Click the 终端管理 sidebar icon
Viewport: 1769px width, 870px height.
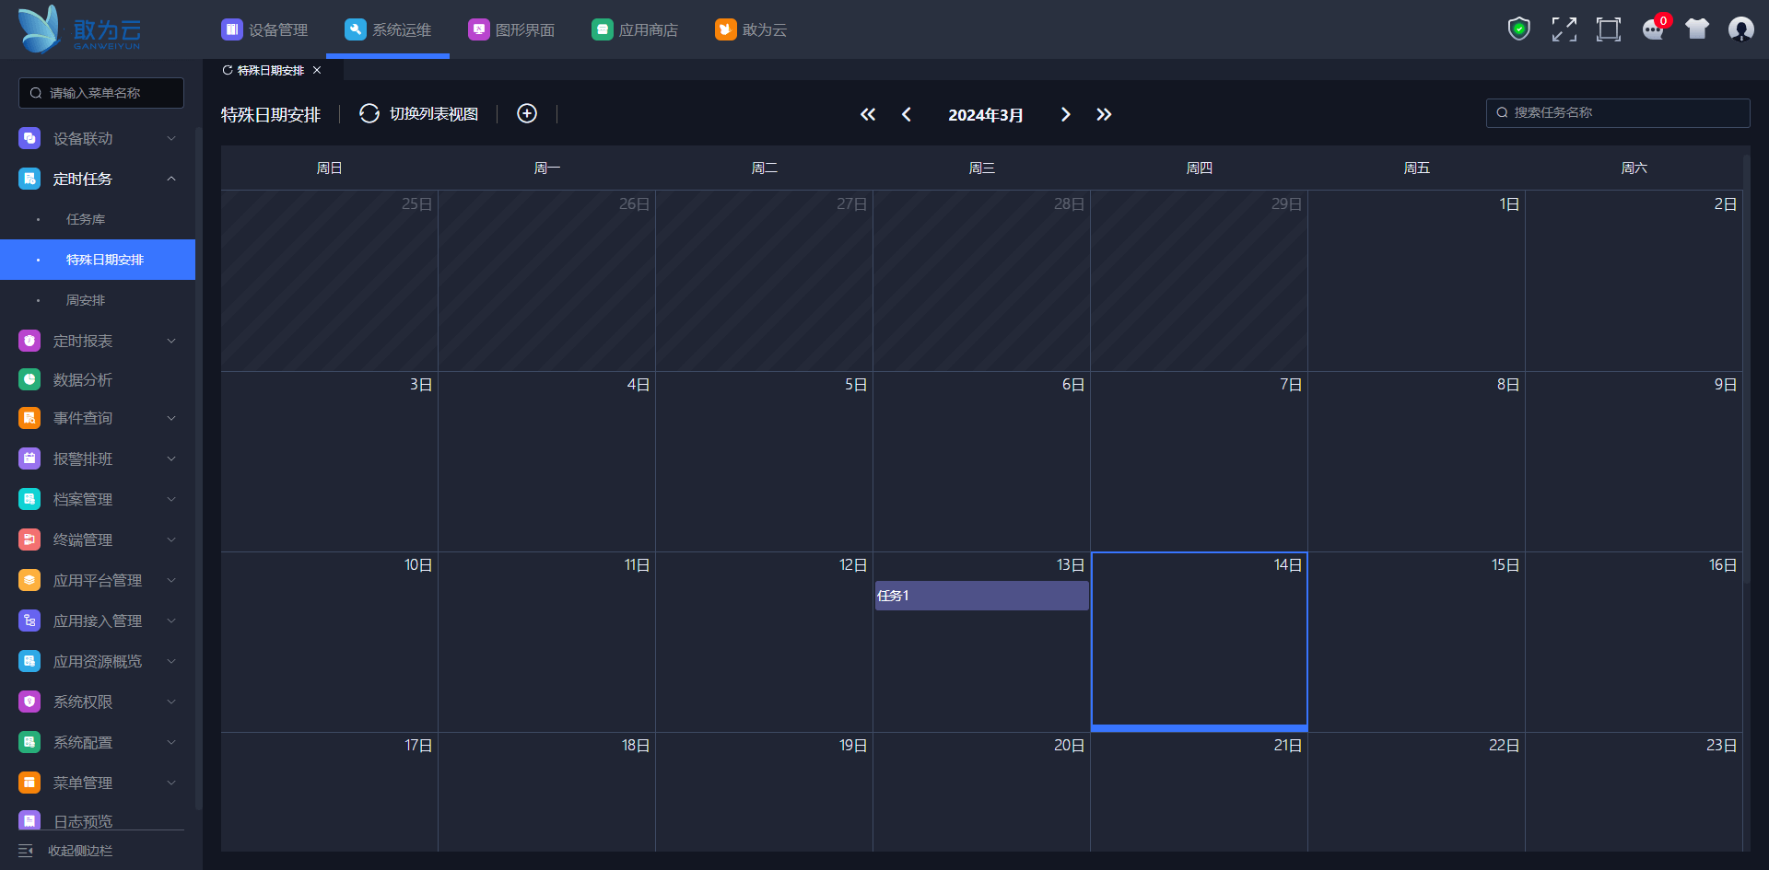29,539
